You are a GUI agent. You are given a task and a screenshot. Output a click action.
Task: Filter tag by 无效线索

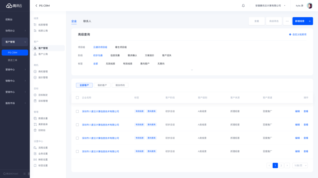pyautogui.click(x=110, y=64)
